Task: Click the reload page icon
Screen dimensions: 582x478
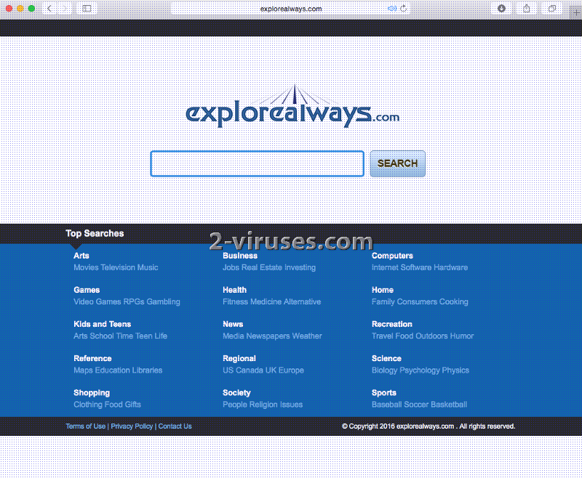Action: pyautogui.click(x=404, y=9)
